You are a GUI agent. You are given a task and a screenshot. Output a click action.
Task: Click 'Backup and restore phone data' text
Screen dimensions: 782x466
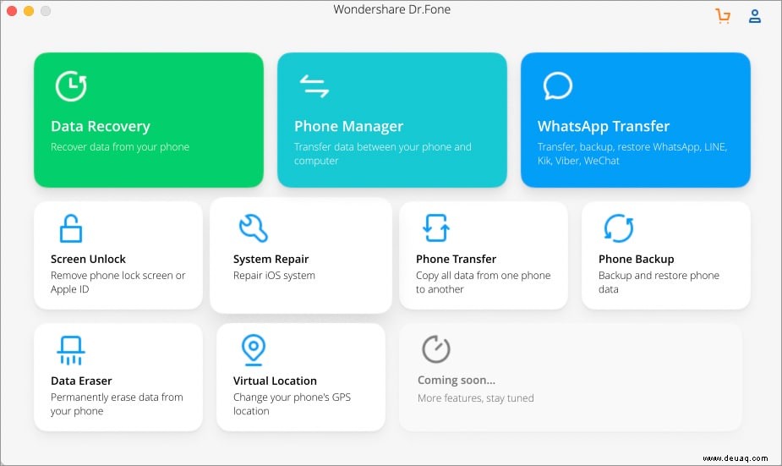tap(659, 282)
